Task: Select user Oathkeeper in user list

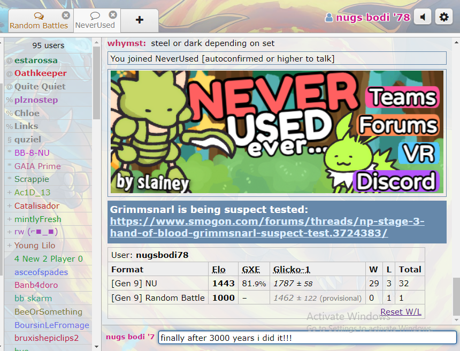Action: [48, 73]
